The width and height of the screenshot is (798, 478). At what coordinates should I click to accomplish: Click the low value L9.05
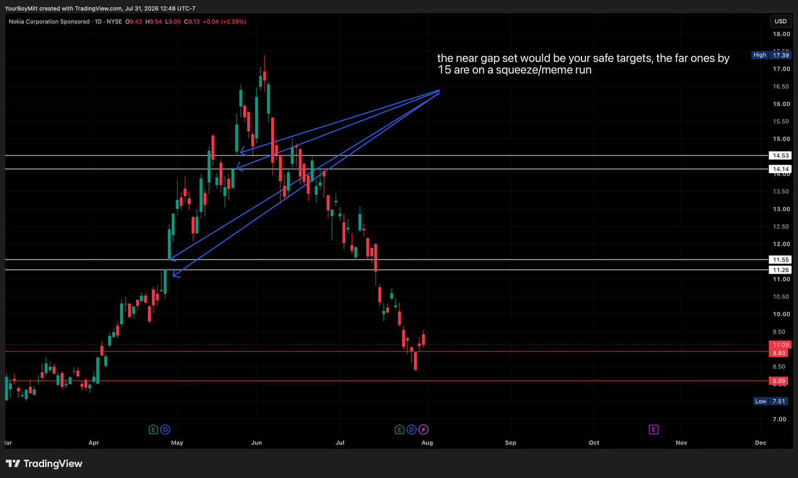point(173,22)
